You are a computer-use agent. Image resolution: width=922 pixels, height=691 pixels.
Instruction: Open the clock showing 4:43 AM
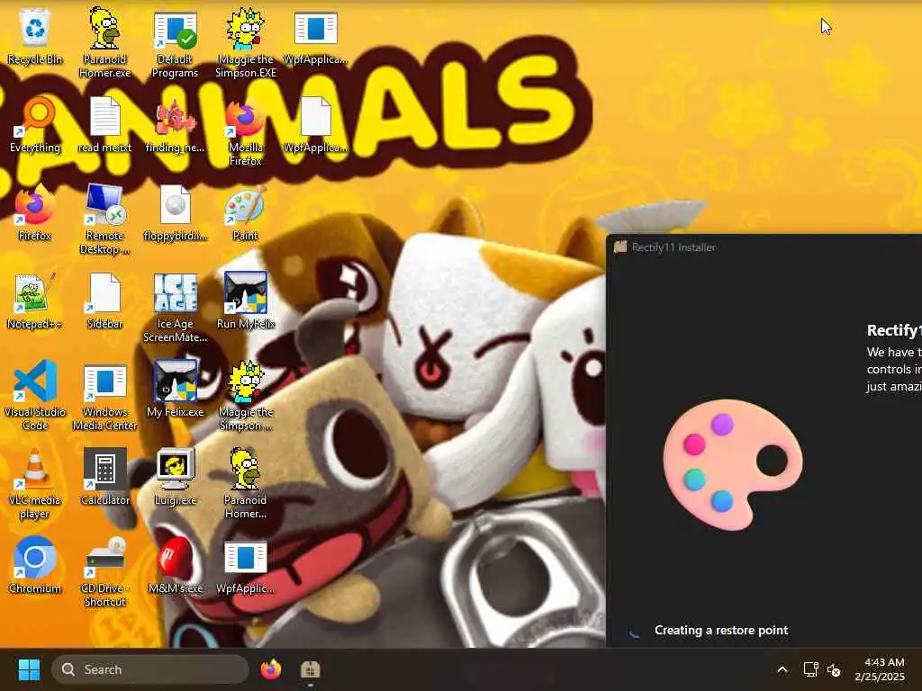point(881,669)
